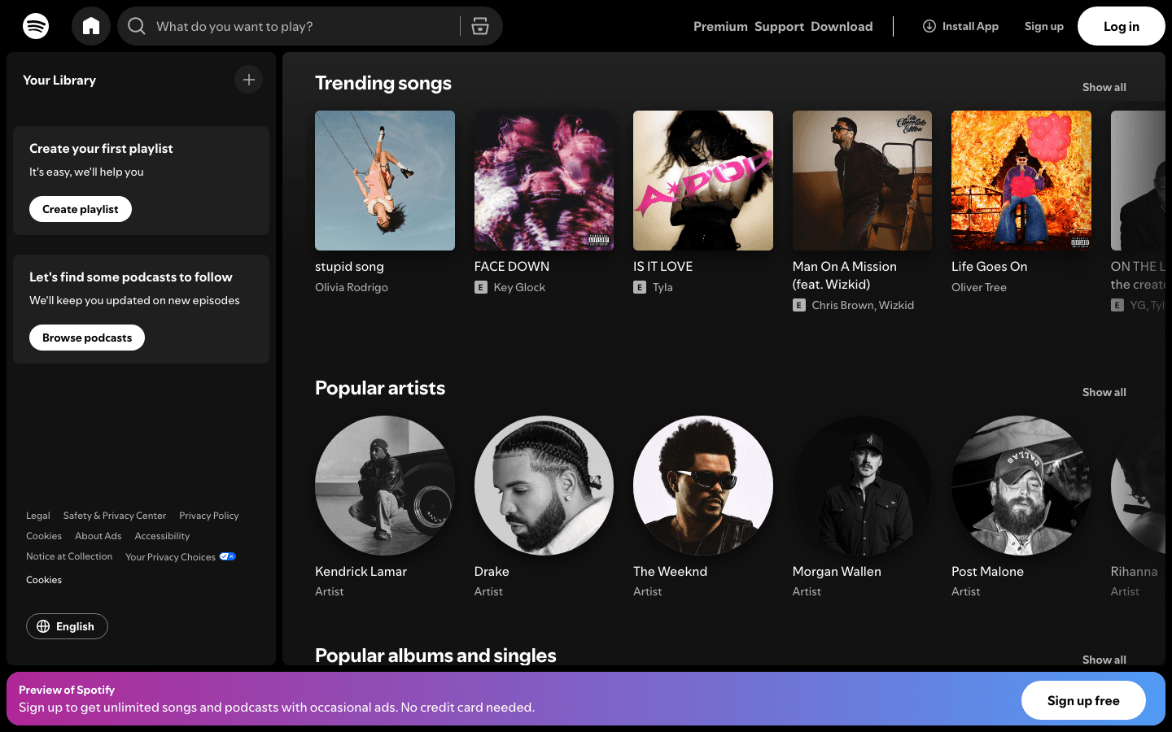1172x732 pixels.
Task: Open Kendrick Lamar artist photo
Action: pos(385,486)
